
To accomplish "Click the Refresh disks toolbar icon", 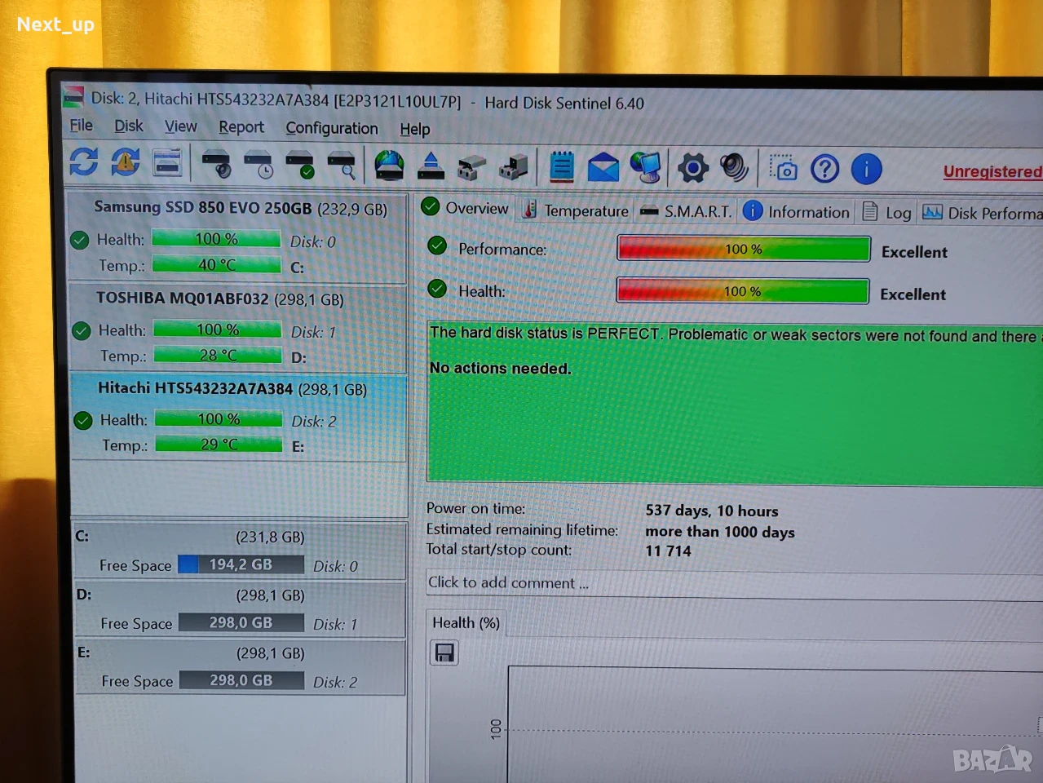I will (84, 161).
